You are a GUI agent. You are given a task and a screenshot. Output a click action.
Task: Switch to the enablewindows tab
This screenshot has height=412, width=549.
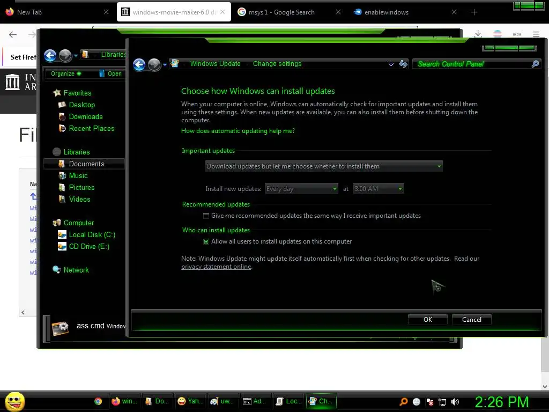(x=405, y=12)
